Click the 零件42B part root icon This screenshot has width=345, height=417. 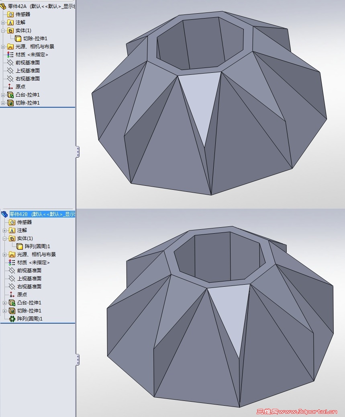4,214
